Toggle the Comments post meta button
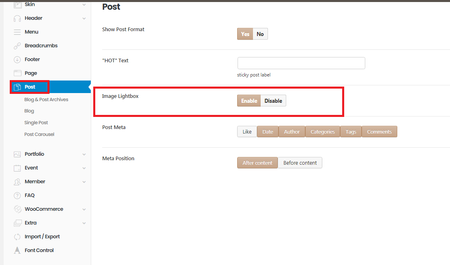 coord(379,132)
